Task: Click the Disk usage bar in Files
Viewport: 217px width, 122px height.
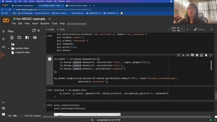Action: coord(18,116)
